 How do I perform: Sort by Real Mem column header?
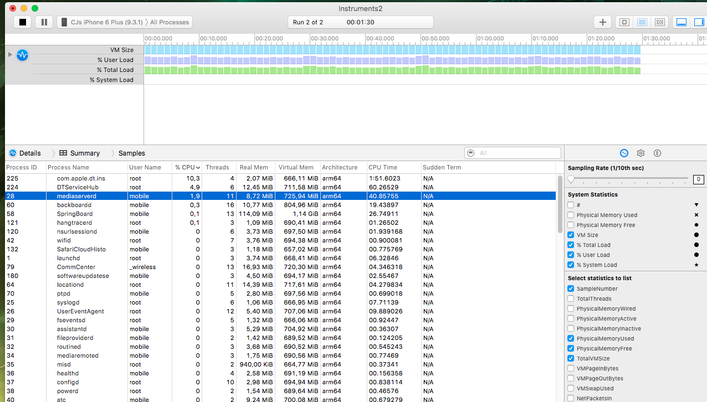click(255, 167)
